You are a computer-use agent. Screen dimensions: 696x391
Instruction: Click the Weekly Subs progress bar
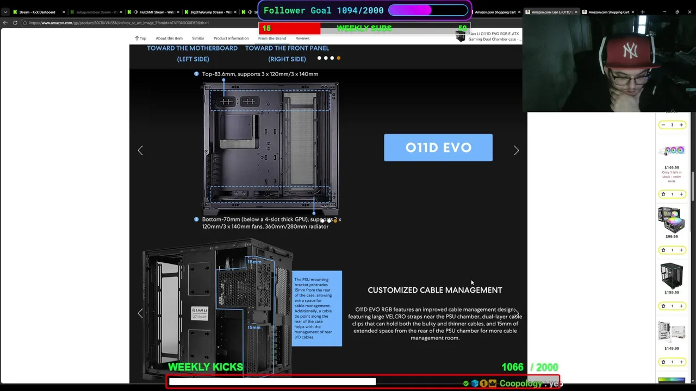(x=364, y=28)
